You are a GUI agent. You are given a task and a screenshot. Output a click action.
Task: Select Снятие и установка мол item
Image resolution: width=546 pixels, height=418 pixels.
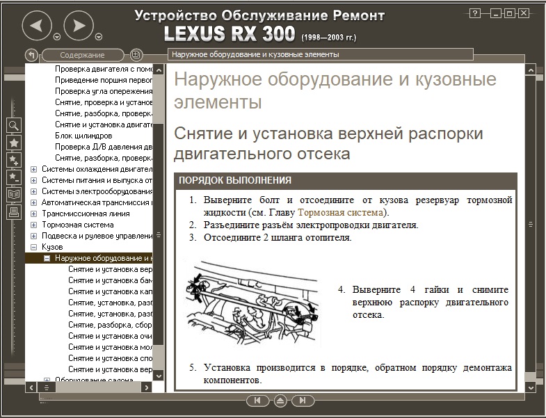(111, 347)
